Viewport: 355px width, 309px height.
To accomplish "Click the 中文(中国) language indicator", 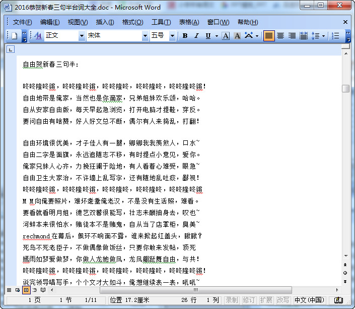I will [x=309, y=300].
